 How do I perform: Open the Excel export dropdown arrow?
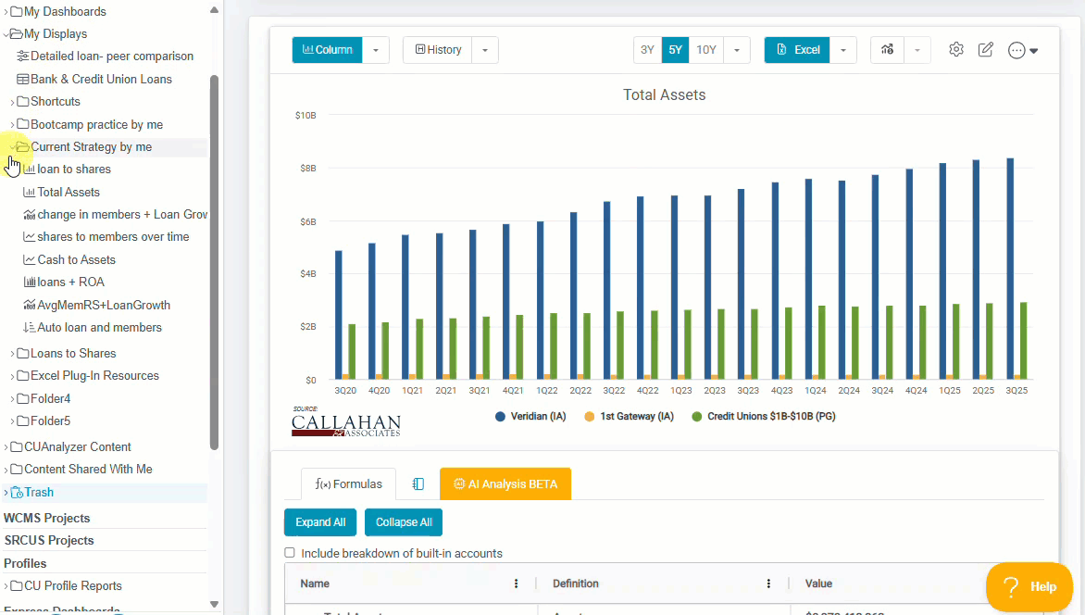[843, 50]
